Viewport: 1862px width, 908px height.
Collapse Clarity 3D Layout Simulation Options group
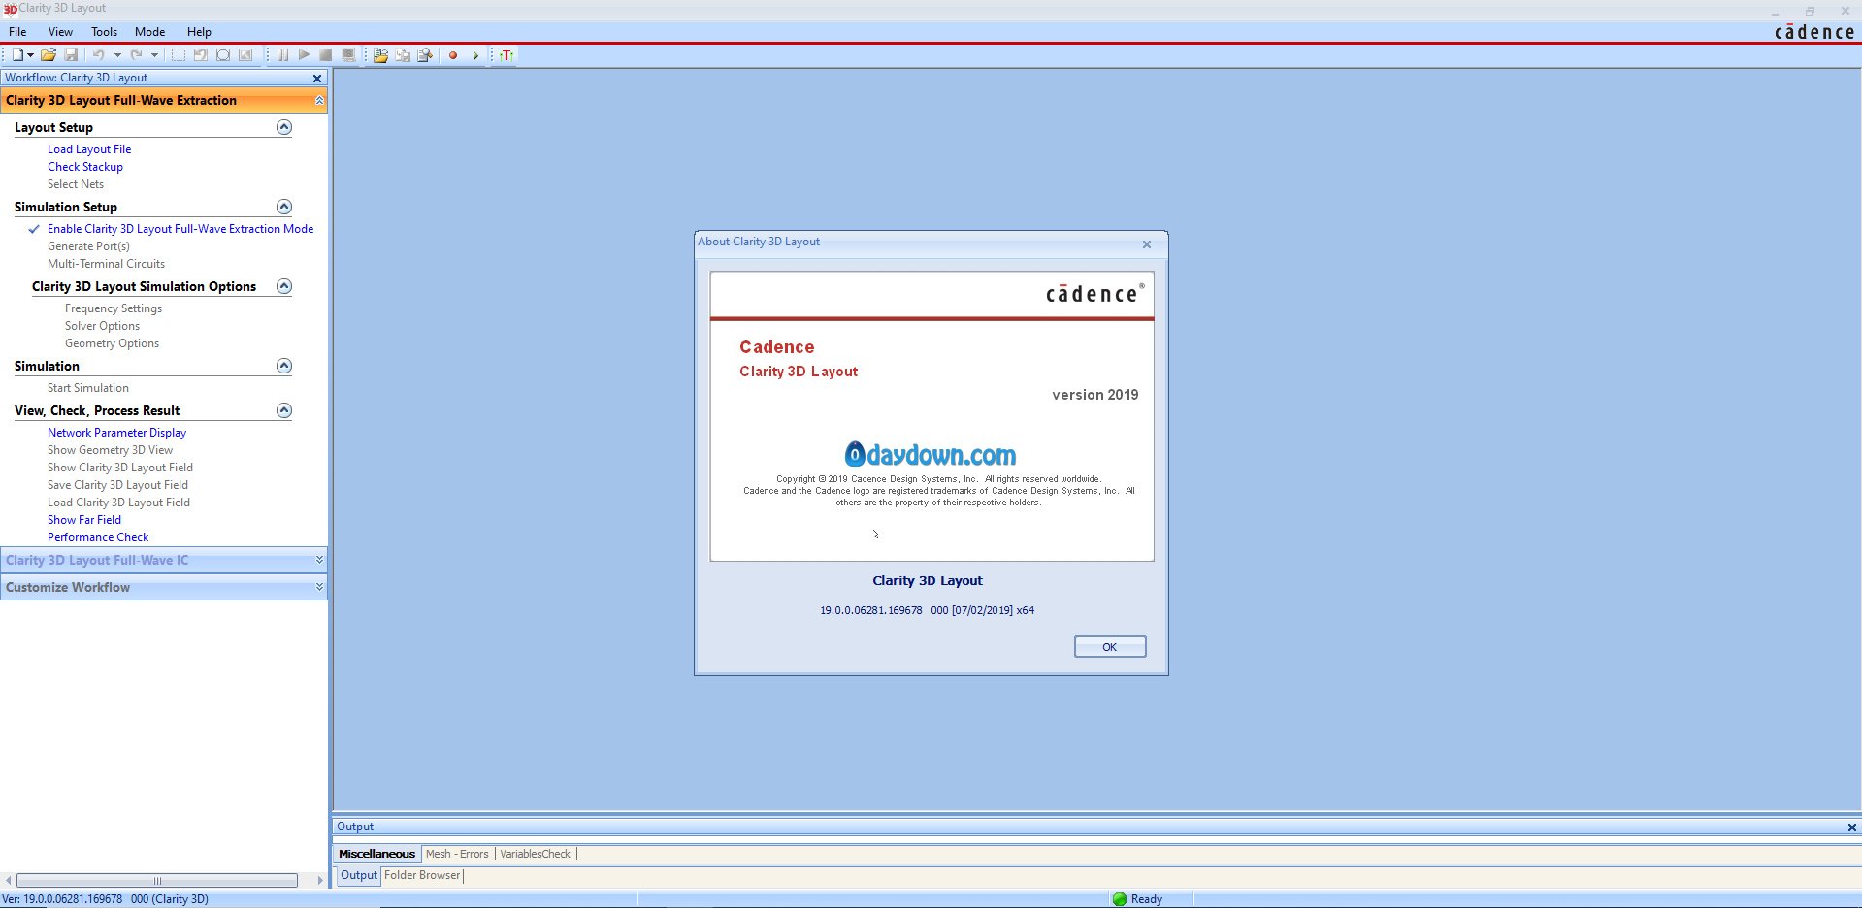(284, 286)
